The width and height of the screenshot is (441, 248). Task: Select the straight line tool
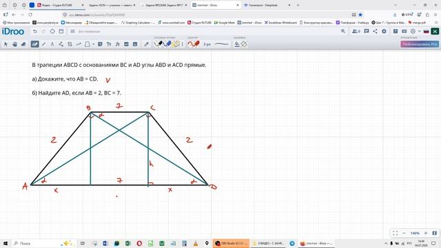(x=43, y=44)
